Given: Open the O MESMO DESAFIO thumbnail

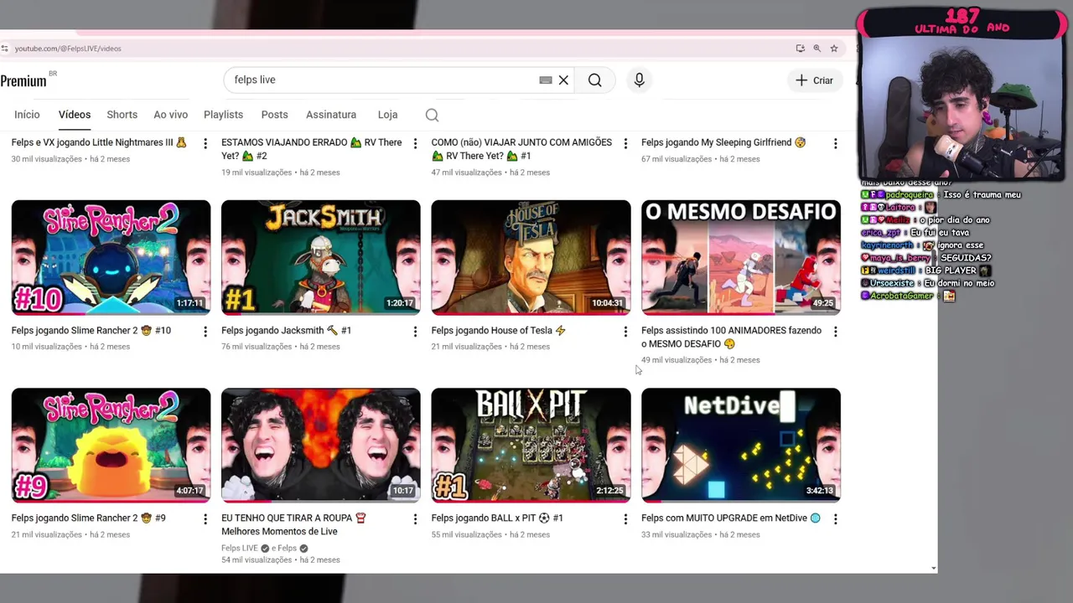Looking at the screenshot, I should (741, 257).
